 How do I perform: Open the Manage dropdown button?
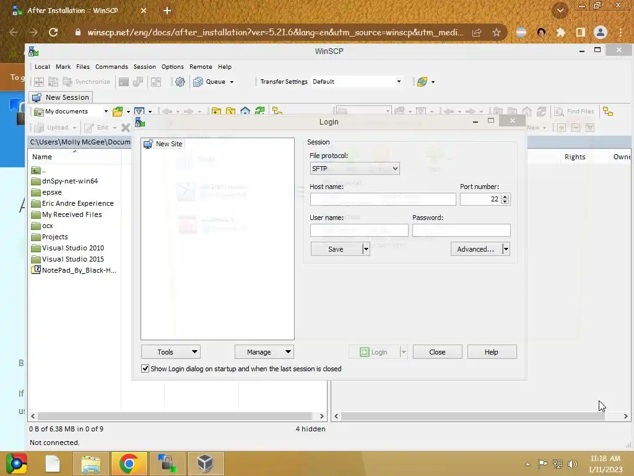(264, 352)
